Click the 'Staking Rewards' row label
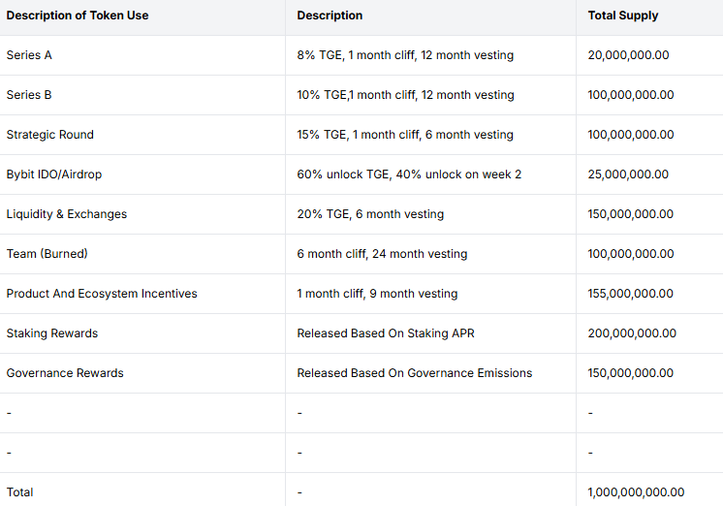 (52, 333)
